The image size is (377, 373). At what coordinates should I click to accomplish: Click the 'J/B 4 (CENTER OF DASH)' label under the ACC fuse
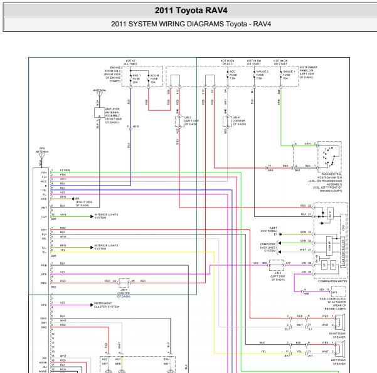tap(239, 120)
